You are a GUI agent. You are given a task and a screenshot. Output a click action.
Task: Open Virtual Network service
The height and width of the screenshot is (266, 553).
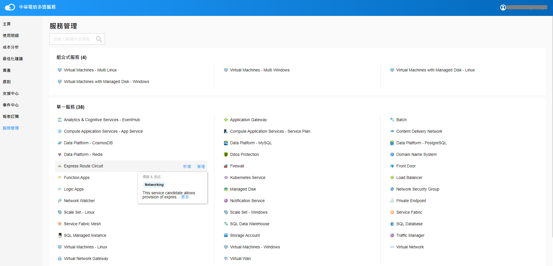pos(410,247)
